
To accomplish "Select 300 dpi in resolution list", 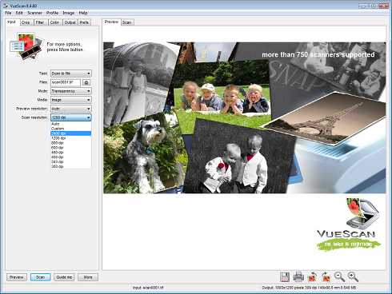I will pyautogui.click(x=71, y=166).
